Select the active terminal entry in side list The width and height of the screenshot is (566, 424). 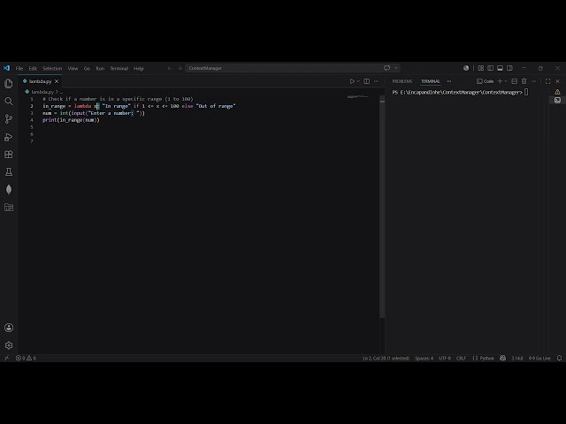pos(558,100)
